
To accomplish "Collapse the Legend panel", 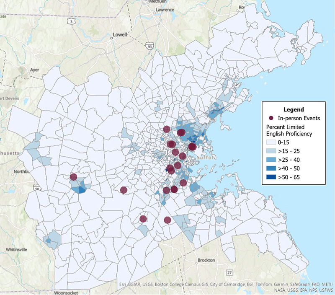I will pyautogui.click(x=294, y=109).
